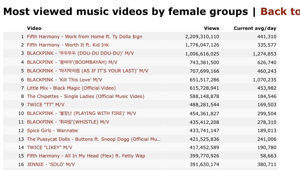Viewport: 300px width, 170px height.
Task: Click the Video column header
Action: pyautogui.click(x=34, y=28)
